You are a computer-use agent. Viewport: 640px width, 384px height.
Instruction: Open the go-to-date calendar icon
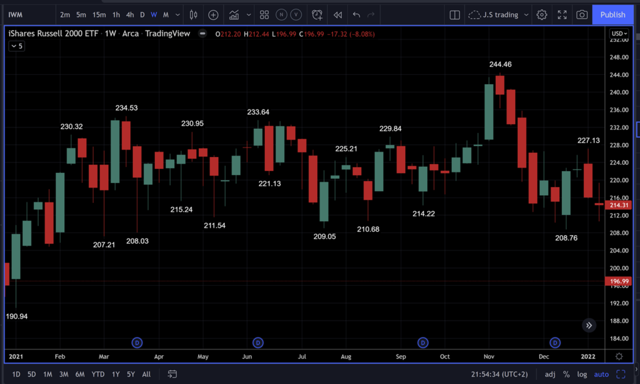point(172,374)
